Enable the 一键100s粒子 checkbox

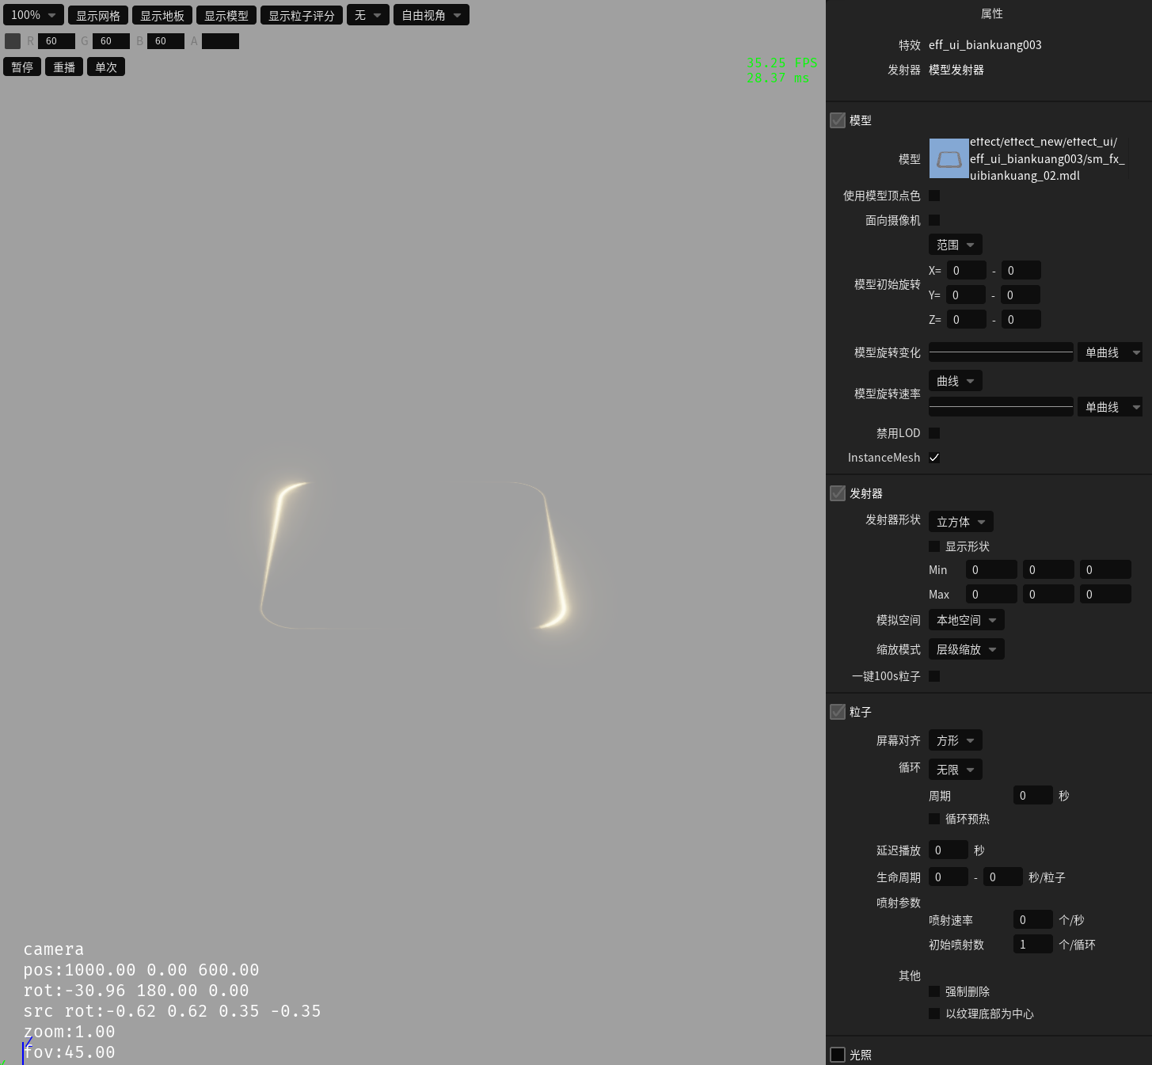[934, 676]
